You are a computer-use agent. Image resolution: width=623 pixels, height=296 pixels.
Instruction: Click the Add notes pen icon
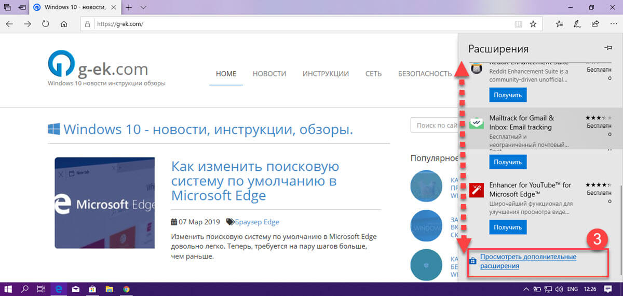coord(577,24)
